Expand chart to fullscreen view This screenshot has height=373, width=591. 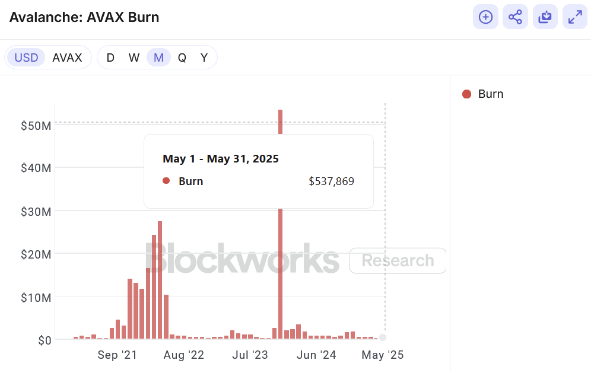[574, 17]
